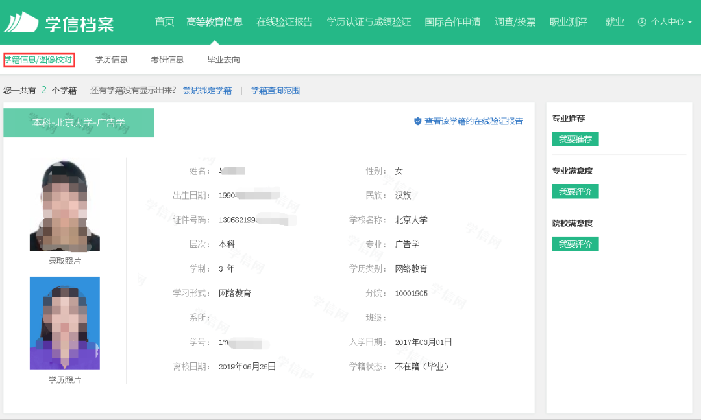701x420 pixels.
Task: Click the 学制 value 3 年
Action: pyautogui.click(x=227, y=269)
